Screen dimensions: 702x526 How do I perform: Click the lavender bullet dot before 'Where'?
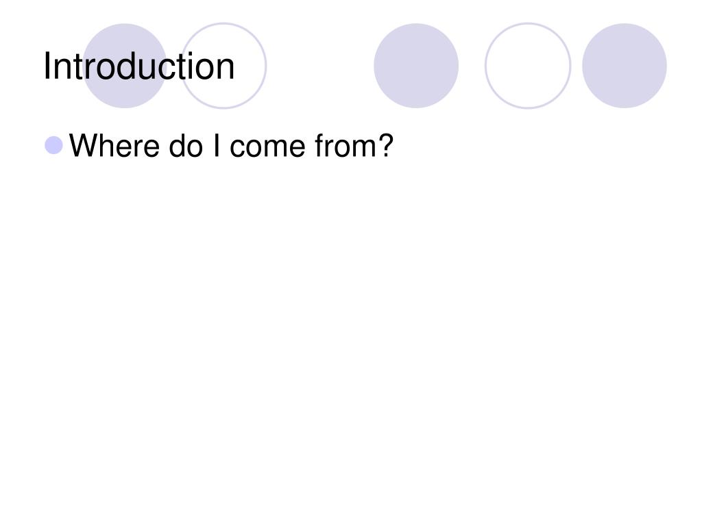coord(53,145)
